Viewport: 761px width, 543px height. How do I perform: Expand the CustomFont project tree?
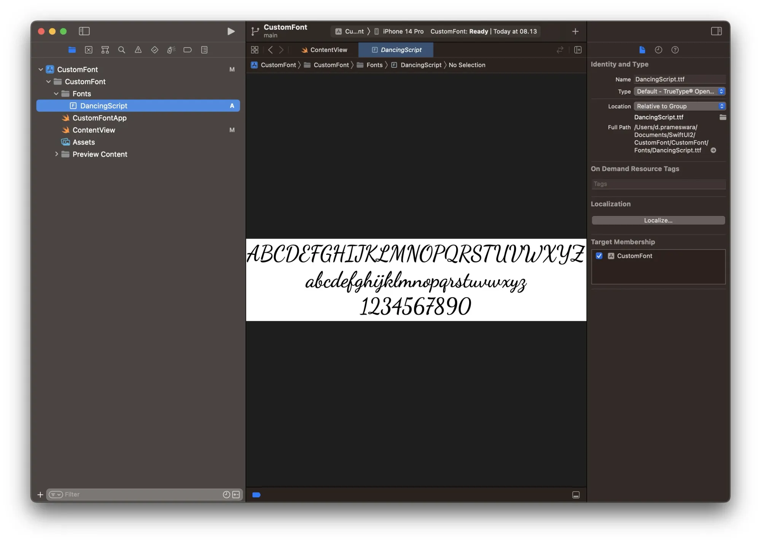pos(41,69)
